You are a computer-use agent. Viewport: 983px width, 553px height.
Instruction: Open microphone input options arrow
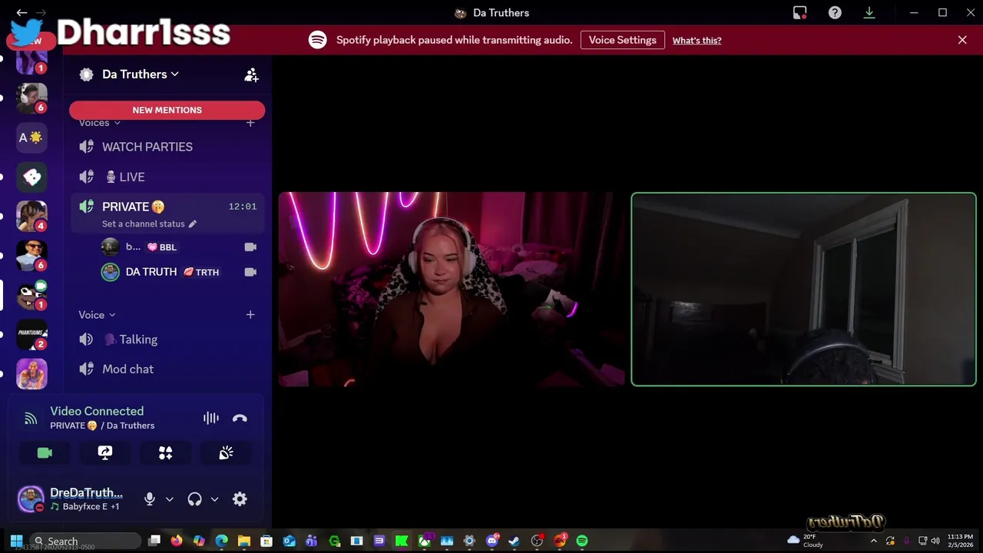pyautogui.click(x=170, y=499)
